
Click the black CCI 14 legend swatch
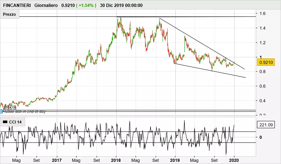pos(5,122)
